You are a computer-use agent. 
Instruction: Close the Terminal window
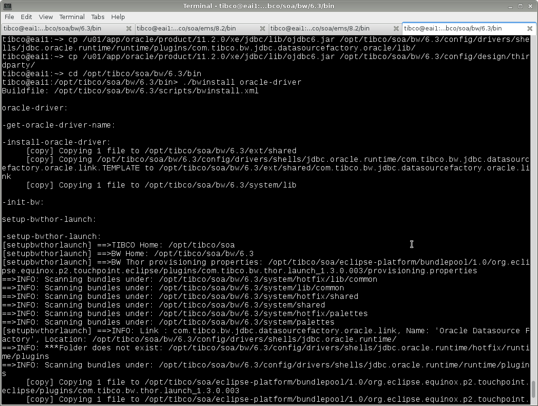click(531, 6)
